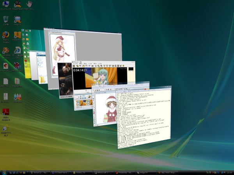The height and width of the screenshot is (175, 234).
Task: Switch to mAgicTV taskbar button
Action: (146, 173)
